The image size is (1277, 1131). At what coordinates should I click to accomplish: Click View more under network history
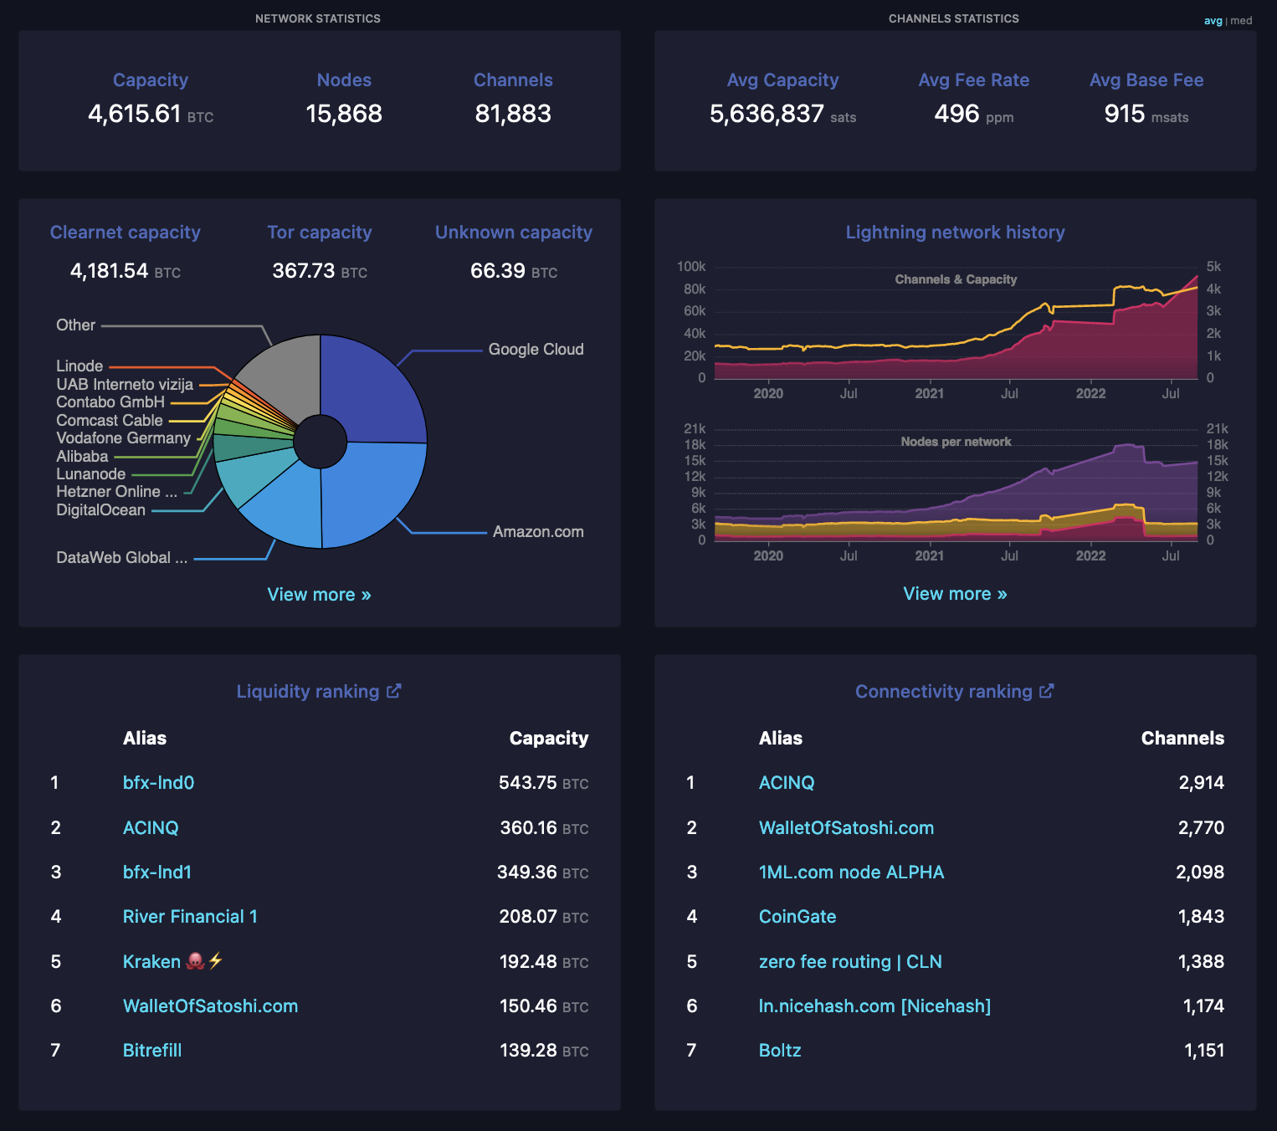pos(955,594)
